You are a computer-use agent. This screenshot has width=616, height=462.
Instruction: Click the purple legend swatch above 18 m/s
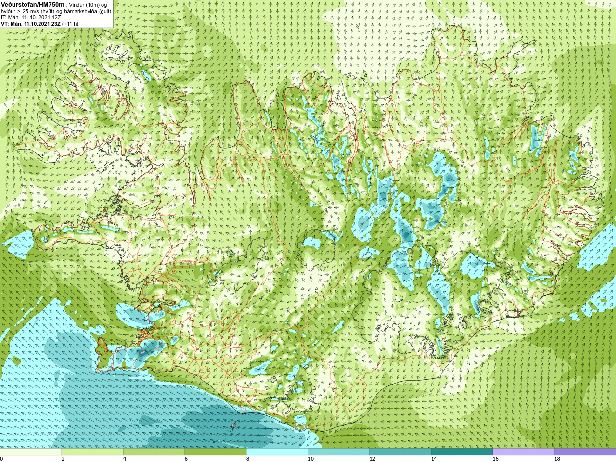click(x=585, y=452)
